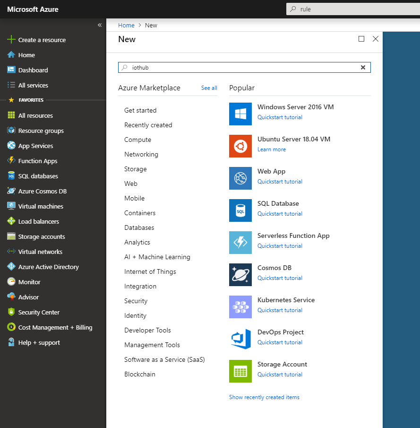Select the Kubernetes Service tile icon
Image resolution: width=420 pixels, height=428 pixels.
pos(240,307)
